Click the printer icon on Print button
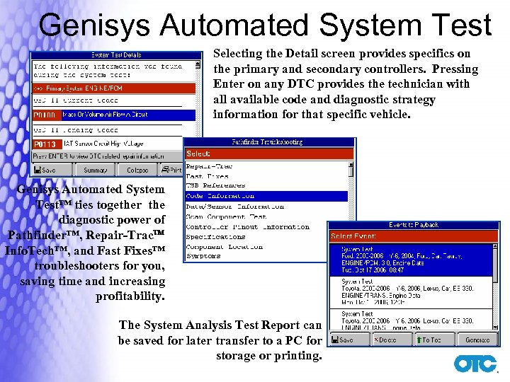 tap(166, 169)
